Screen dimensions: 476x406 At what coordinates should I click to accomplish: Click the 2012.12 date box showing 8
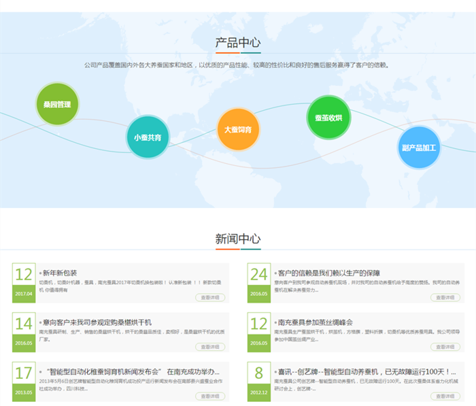(258, 380)
